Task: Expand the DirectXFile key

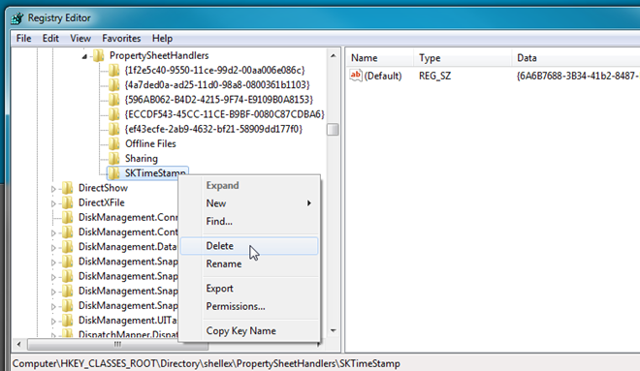Action: (53, 203)
